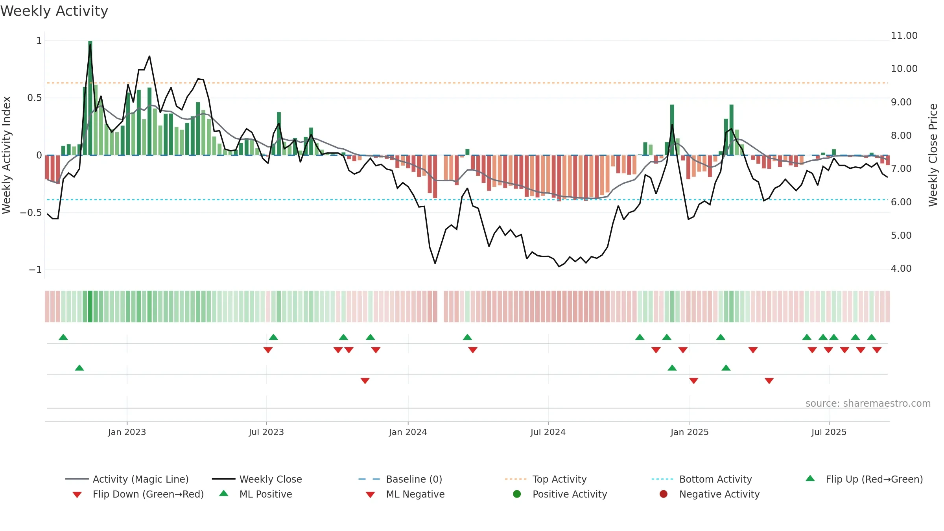Click the 'Weekly Activity Index' axis title
The width and height of the screenshot is (944, 531).
tap(7, 155)
